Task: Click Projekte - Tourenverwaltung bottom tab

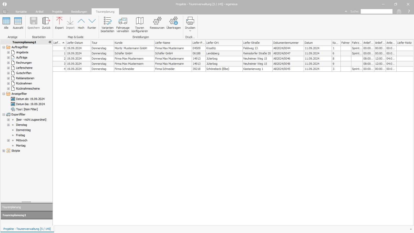Action: 27,229
